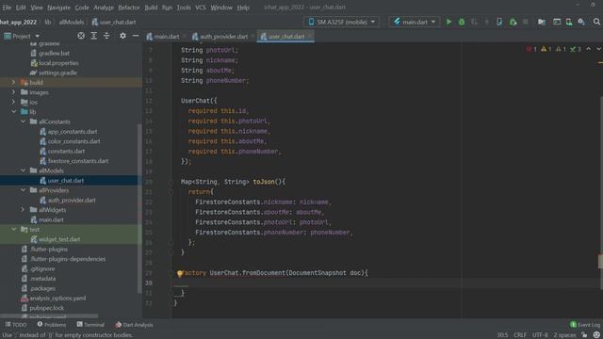Collapse the allProviders folder

point(23,190)
